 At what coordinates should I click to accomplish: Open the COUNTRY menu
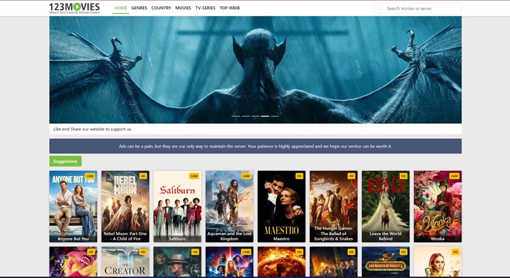[x=161, y=8]
